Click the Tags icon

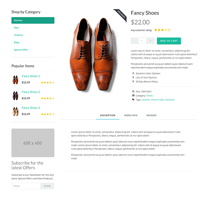[133, 100]
